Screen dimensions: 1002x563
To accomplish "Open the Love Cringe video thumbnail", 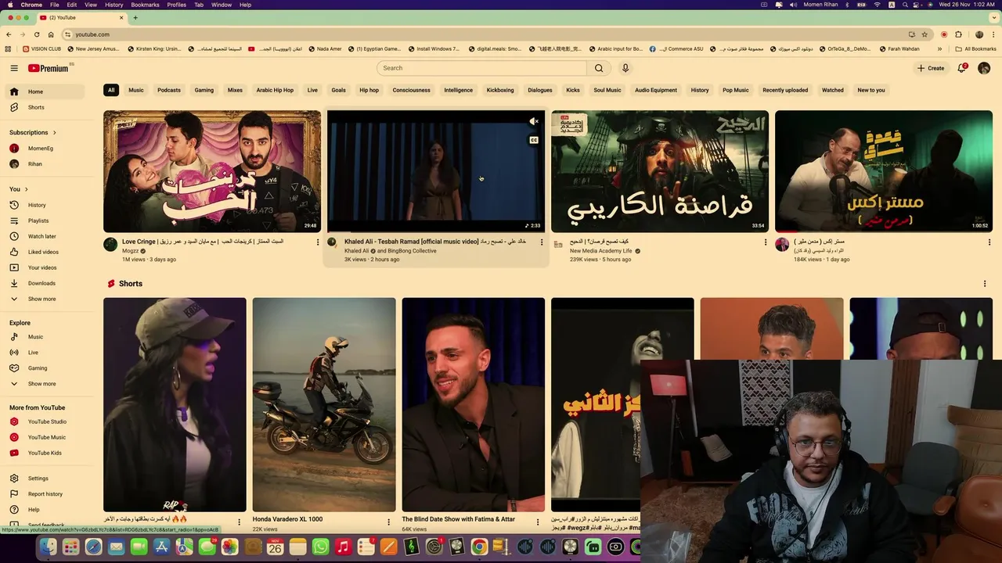I will (x=212, y=171).
